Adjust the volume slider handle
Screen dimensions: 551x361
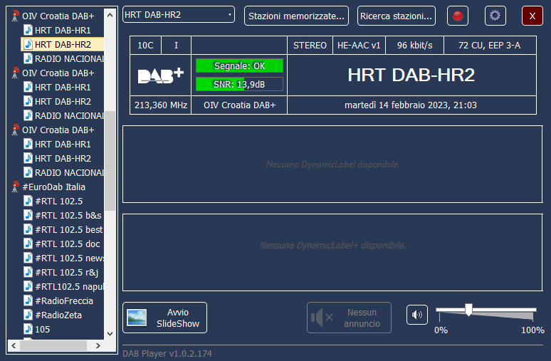tap(468, 310)
